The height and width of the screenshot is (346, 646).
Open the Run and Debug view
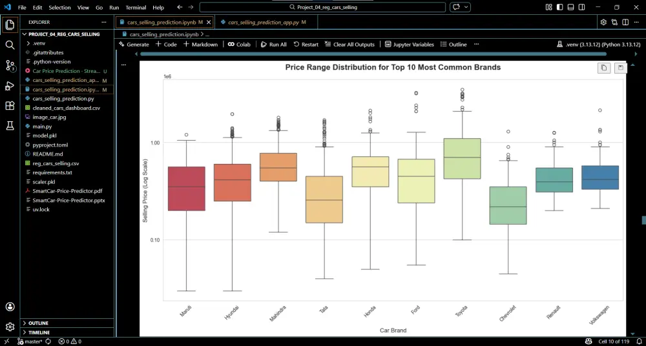click(10, 86)
